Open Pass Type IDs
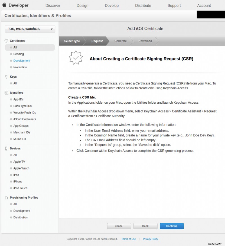The image size is (225, 246). pos(22,106)
